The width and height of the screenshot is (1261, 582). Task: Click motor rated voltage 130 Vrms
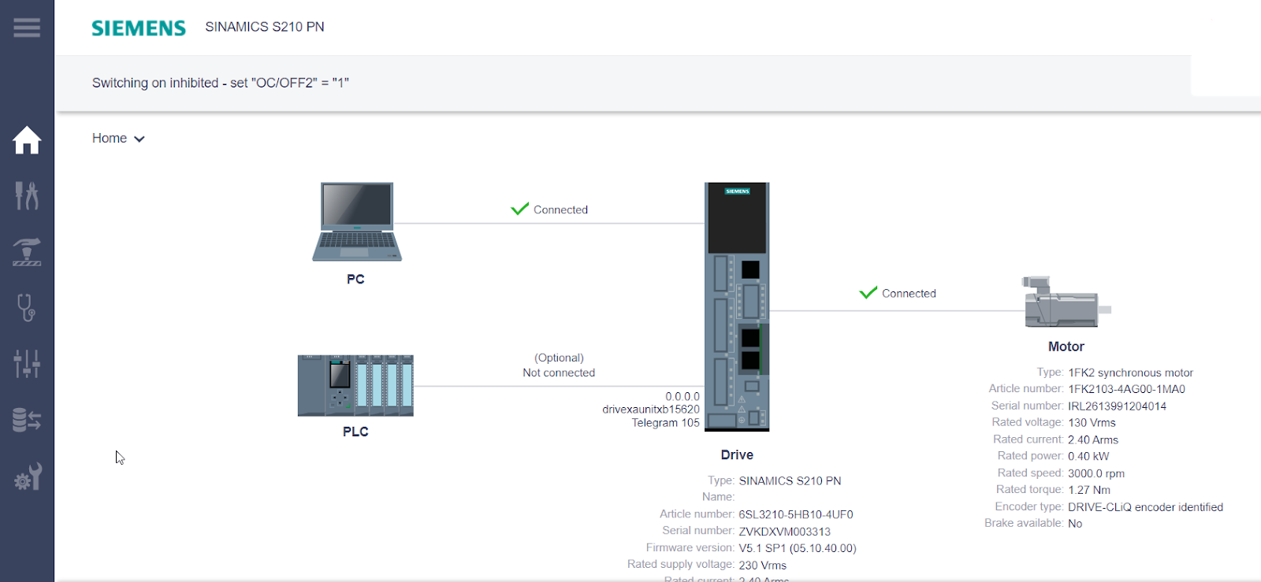point(1092,423)
